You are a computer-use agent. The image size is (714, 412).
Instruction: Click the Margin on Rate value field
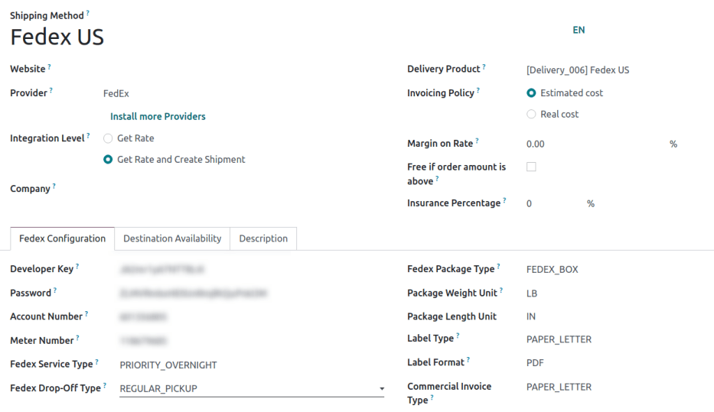click(x=589, y=144)
